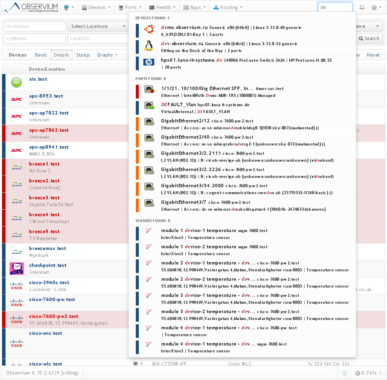This screenshot has height=380, width=387.
Task: Open breezemax.test device link
Action: [x=47, y=248]
